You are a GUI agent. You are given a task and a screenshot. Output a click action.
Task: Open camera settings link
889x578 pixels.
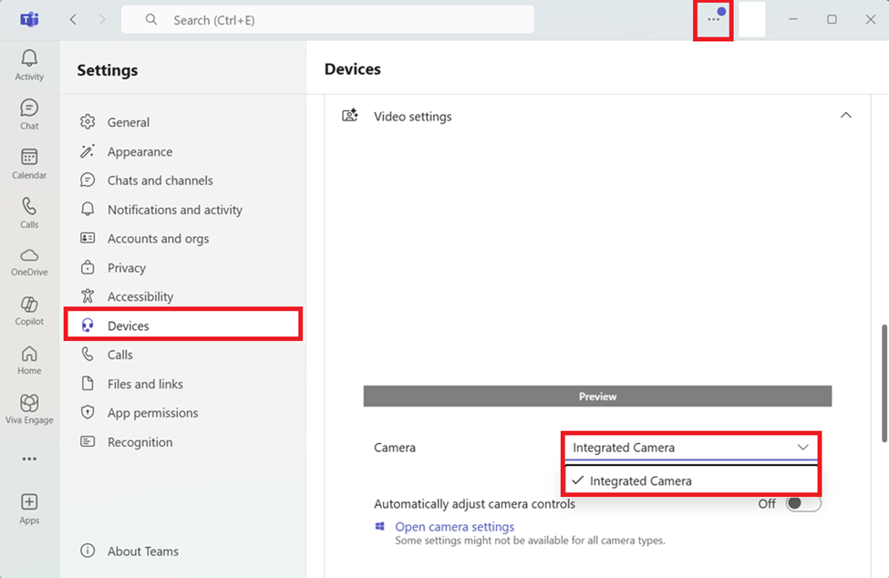(x=454, y=526)
